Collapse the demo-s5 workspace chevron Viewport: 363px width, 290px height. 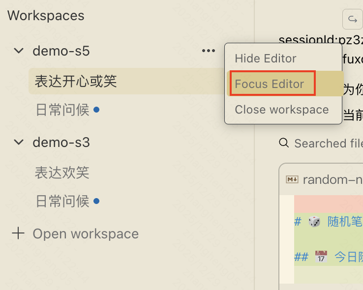click(19, 51)
